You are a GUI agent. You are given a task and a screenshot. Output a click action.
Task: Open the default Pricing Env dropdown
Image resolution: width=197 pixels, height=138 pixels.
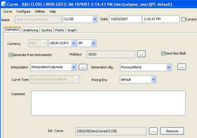click(154, 79)
